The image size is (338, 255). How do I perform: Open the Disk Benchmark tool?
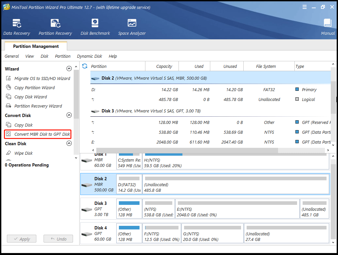(x=95, y=27)
